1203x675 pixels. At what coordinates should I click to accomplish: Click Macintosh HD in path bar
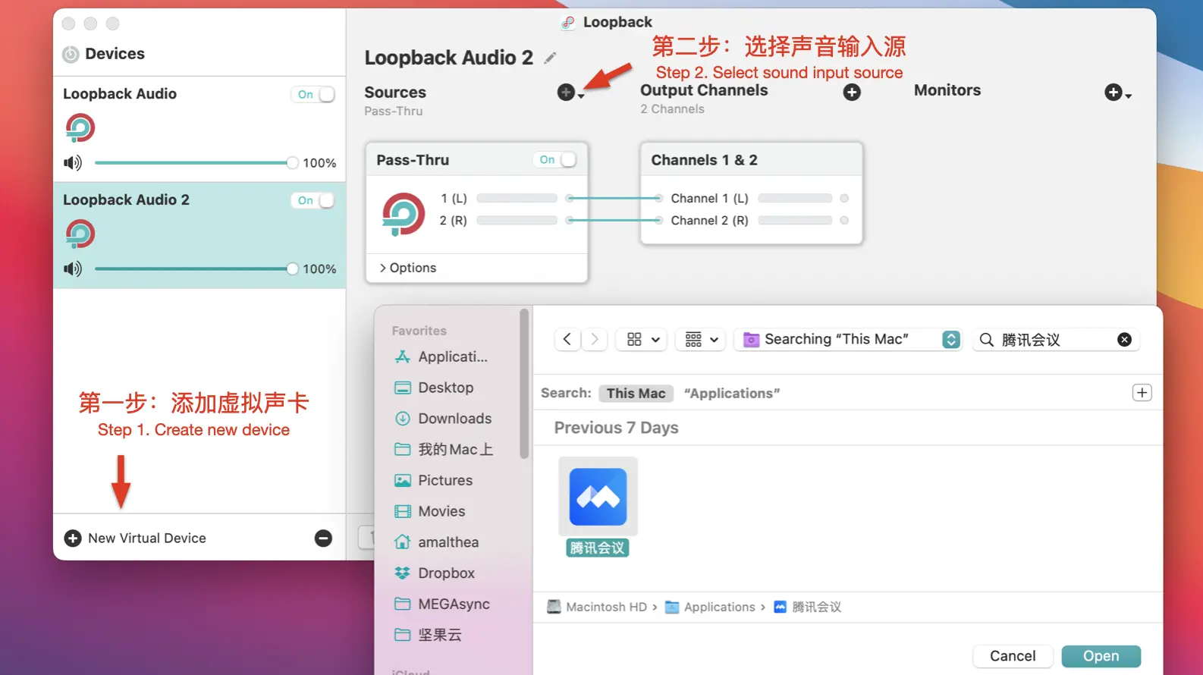pyautogui.click(x=598, y=607)
